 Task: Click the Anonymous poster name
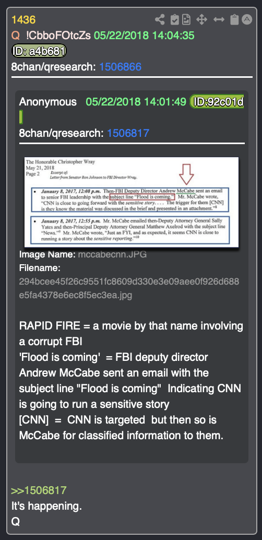(x=48, y=102)
